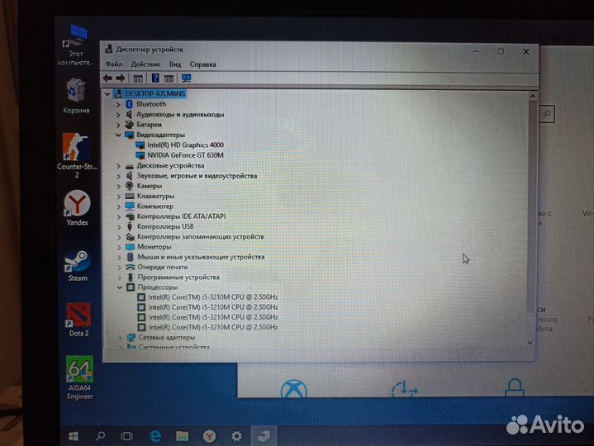Expand Контроллеры USB category
Viewport: 594px width, 446px height.
pyautogui.click(x=119, y=227)
